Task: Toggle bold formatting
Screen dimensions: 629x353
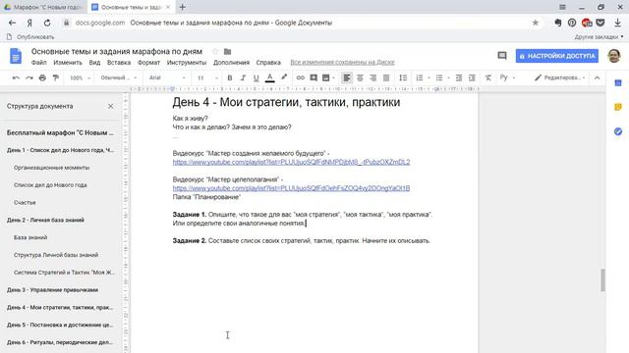Action: click(230, 77)
